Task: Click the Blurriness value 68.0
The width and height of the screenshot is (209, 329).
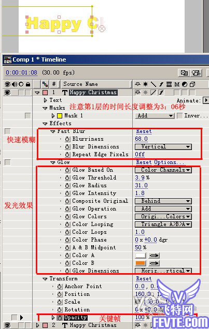Action: (141, 139)
